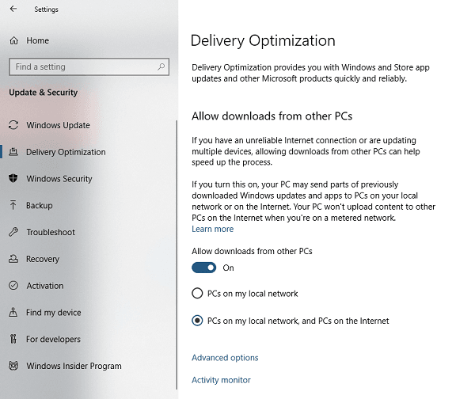The image size is (475, 399).
Task: Click the Windows Security shield icon
Action: (x=13, y=178)
